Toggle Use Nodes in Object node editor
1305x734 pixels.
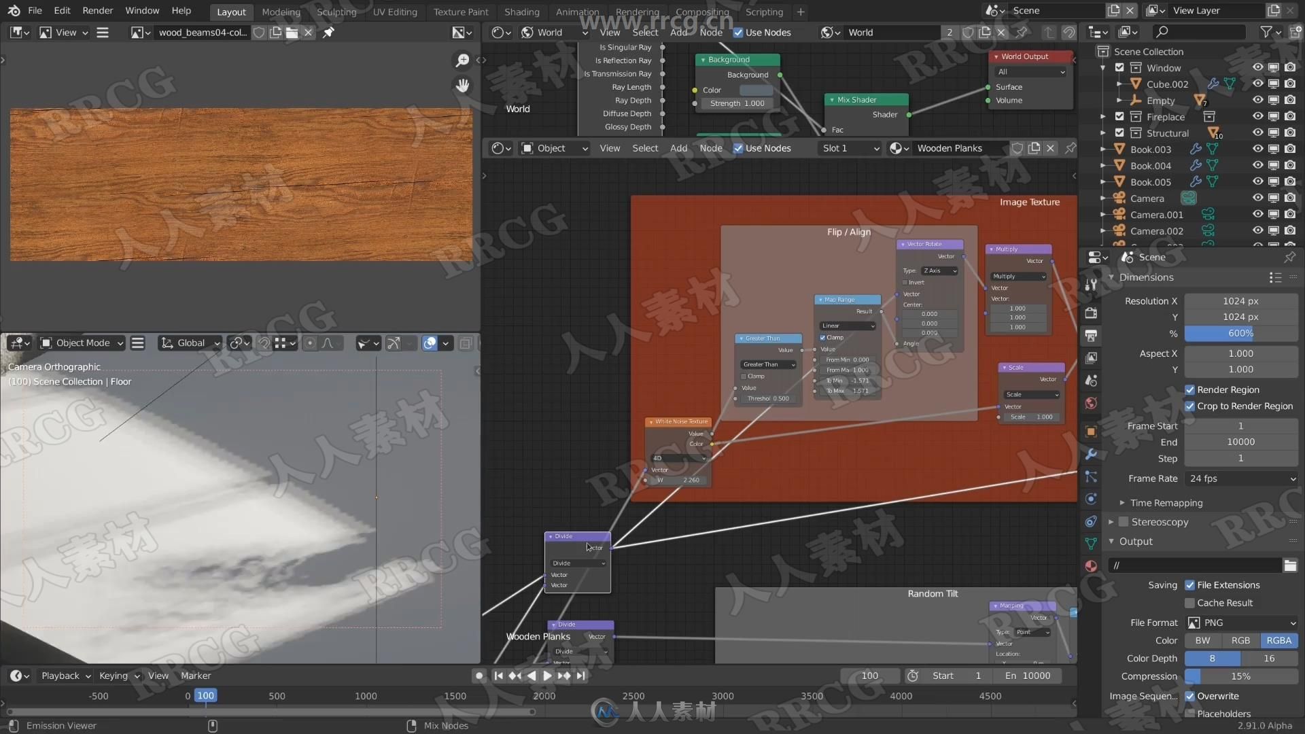tap(738, 148)
